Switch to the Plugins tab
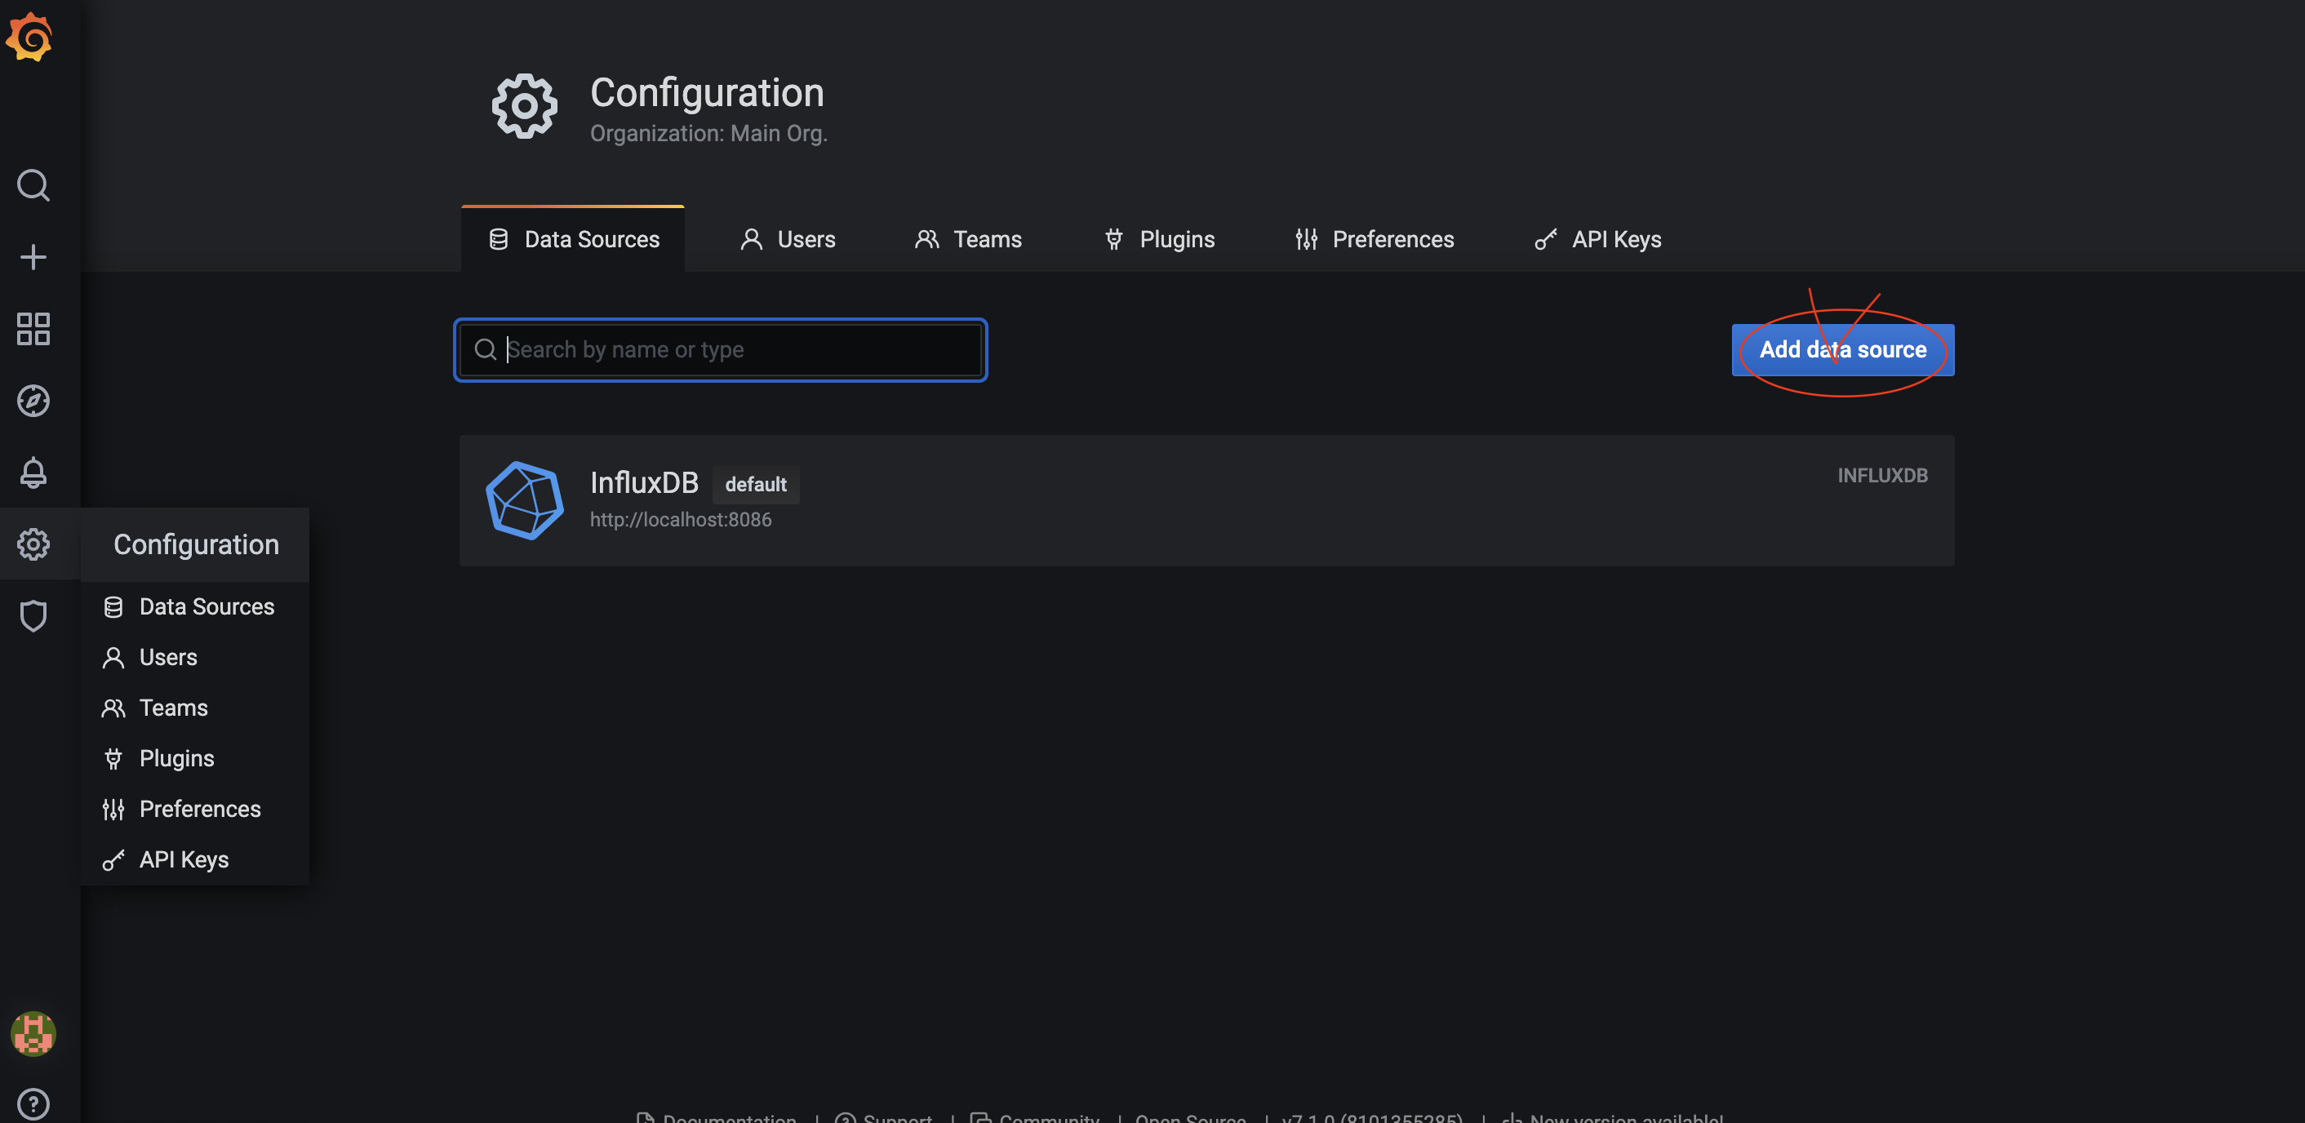Screen dimensions: 2305x1123 point(1159,239)
